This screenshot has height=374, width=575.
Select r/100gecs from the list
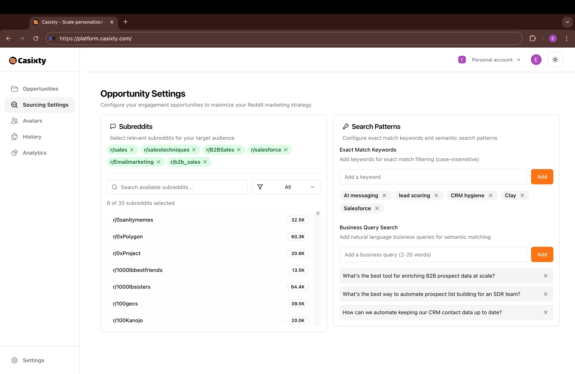click(211, 304)
